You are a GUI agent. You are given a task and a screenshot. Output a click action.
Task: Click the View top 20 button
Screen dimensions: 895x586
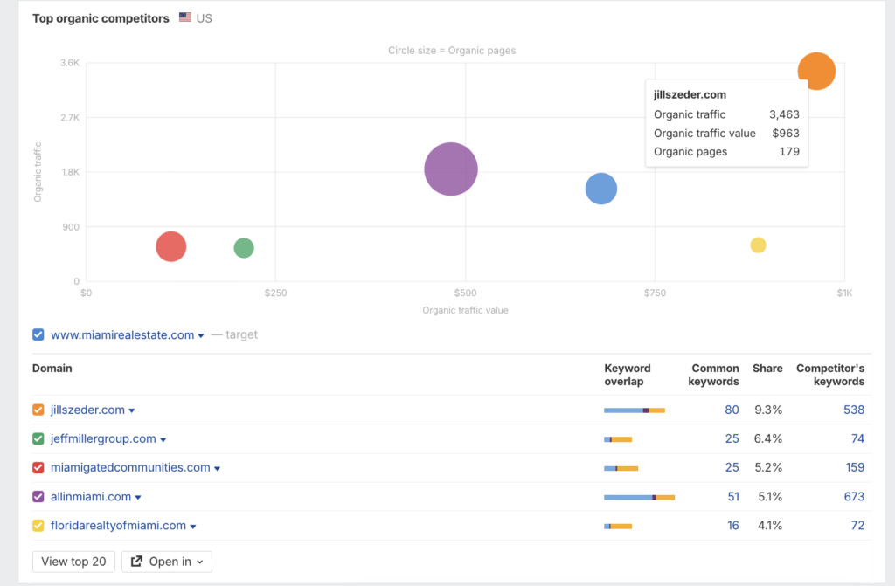pyautogui.click(x=73, y=562)
